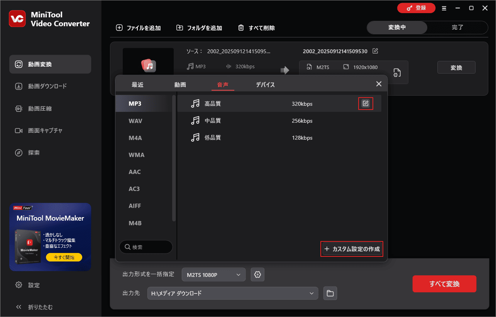This screenshot has height=317, width=496.
Task: Click the 検索 format search field
Action: click(x=146, y=247)
